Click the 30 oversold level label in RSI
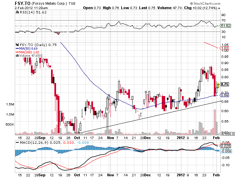The image size is (235, 178). [223, 32]
